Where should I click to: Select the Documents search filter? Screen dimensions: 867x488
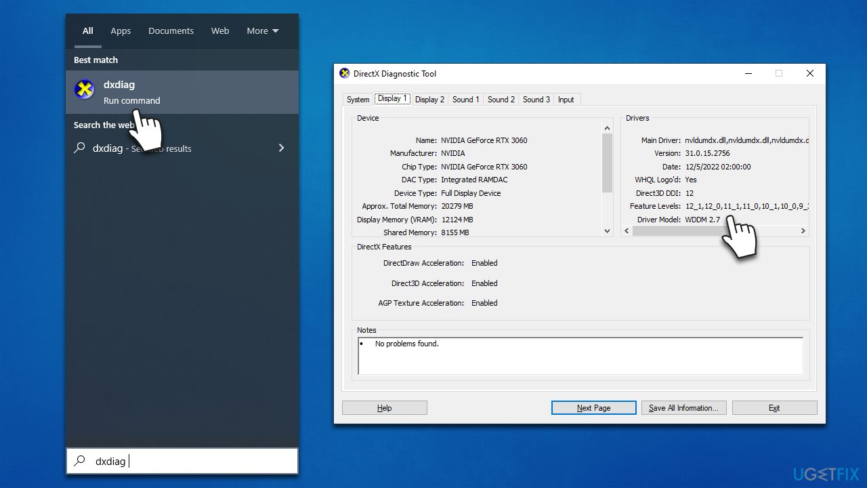pyautogui.click(x=171, y=31)
